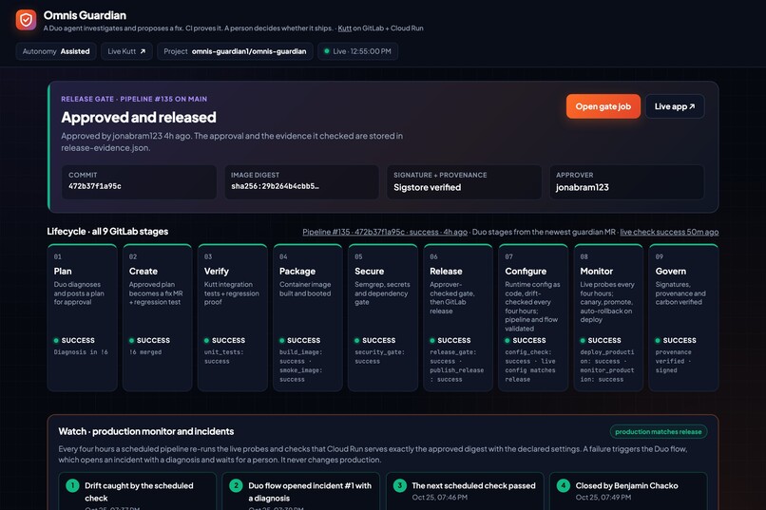This screenshot has width=766, height=510.
Task: Click the Omnis Guardian shield logo
Action: (26, 20)
